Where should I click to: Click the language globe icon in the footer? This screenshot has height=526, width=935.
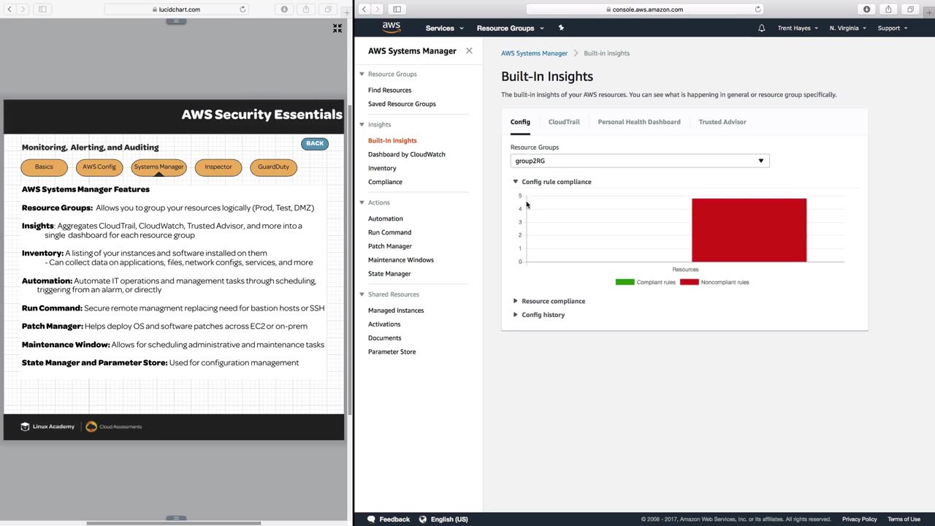(x=422, y=519)
